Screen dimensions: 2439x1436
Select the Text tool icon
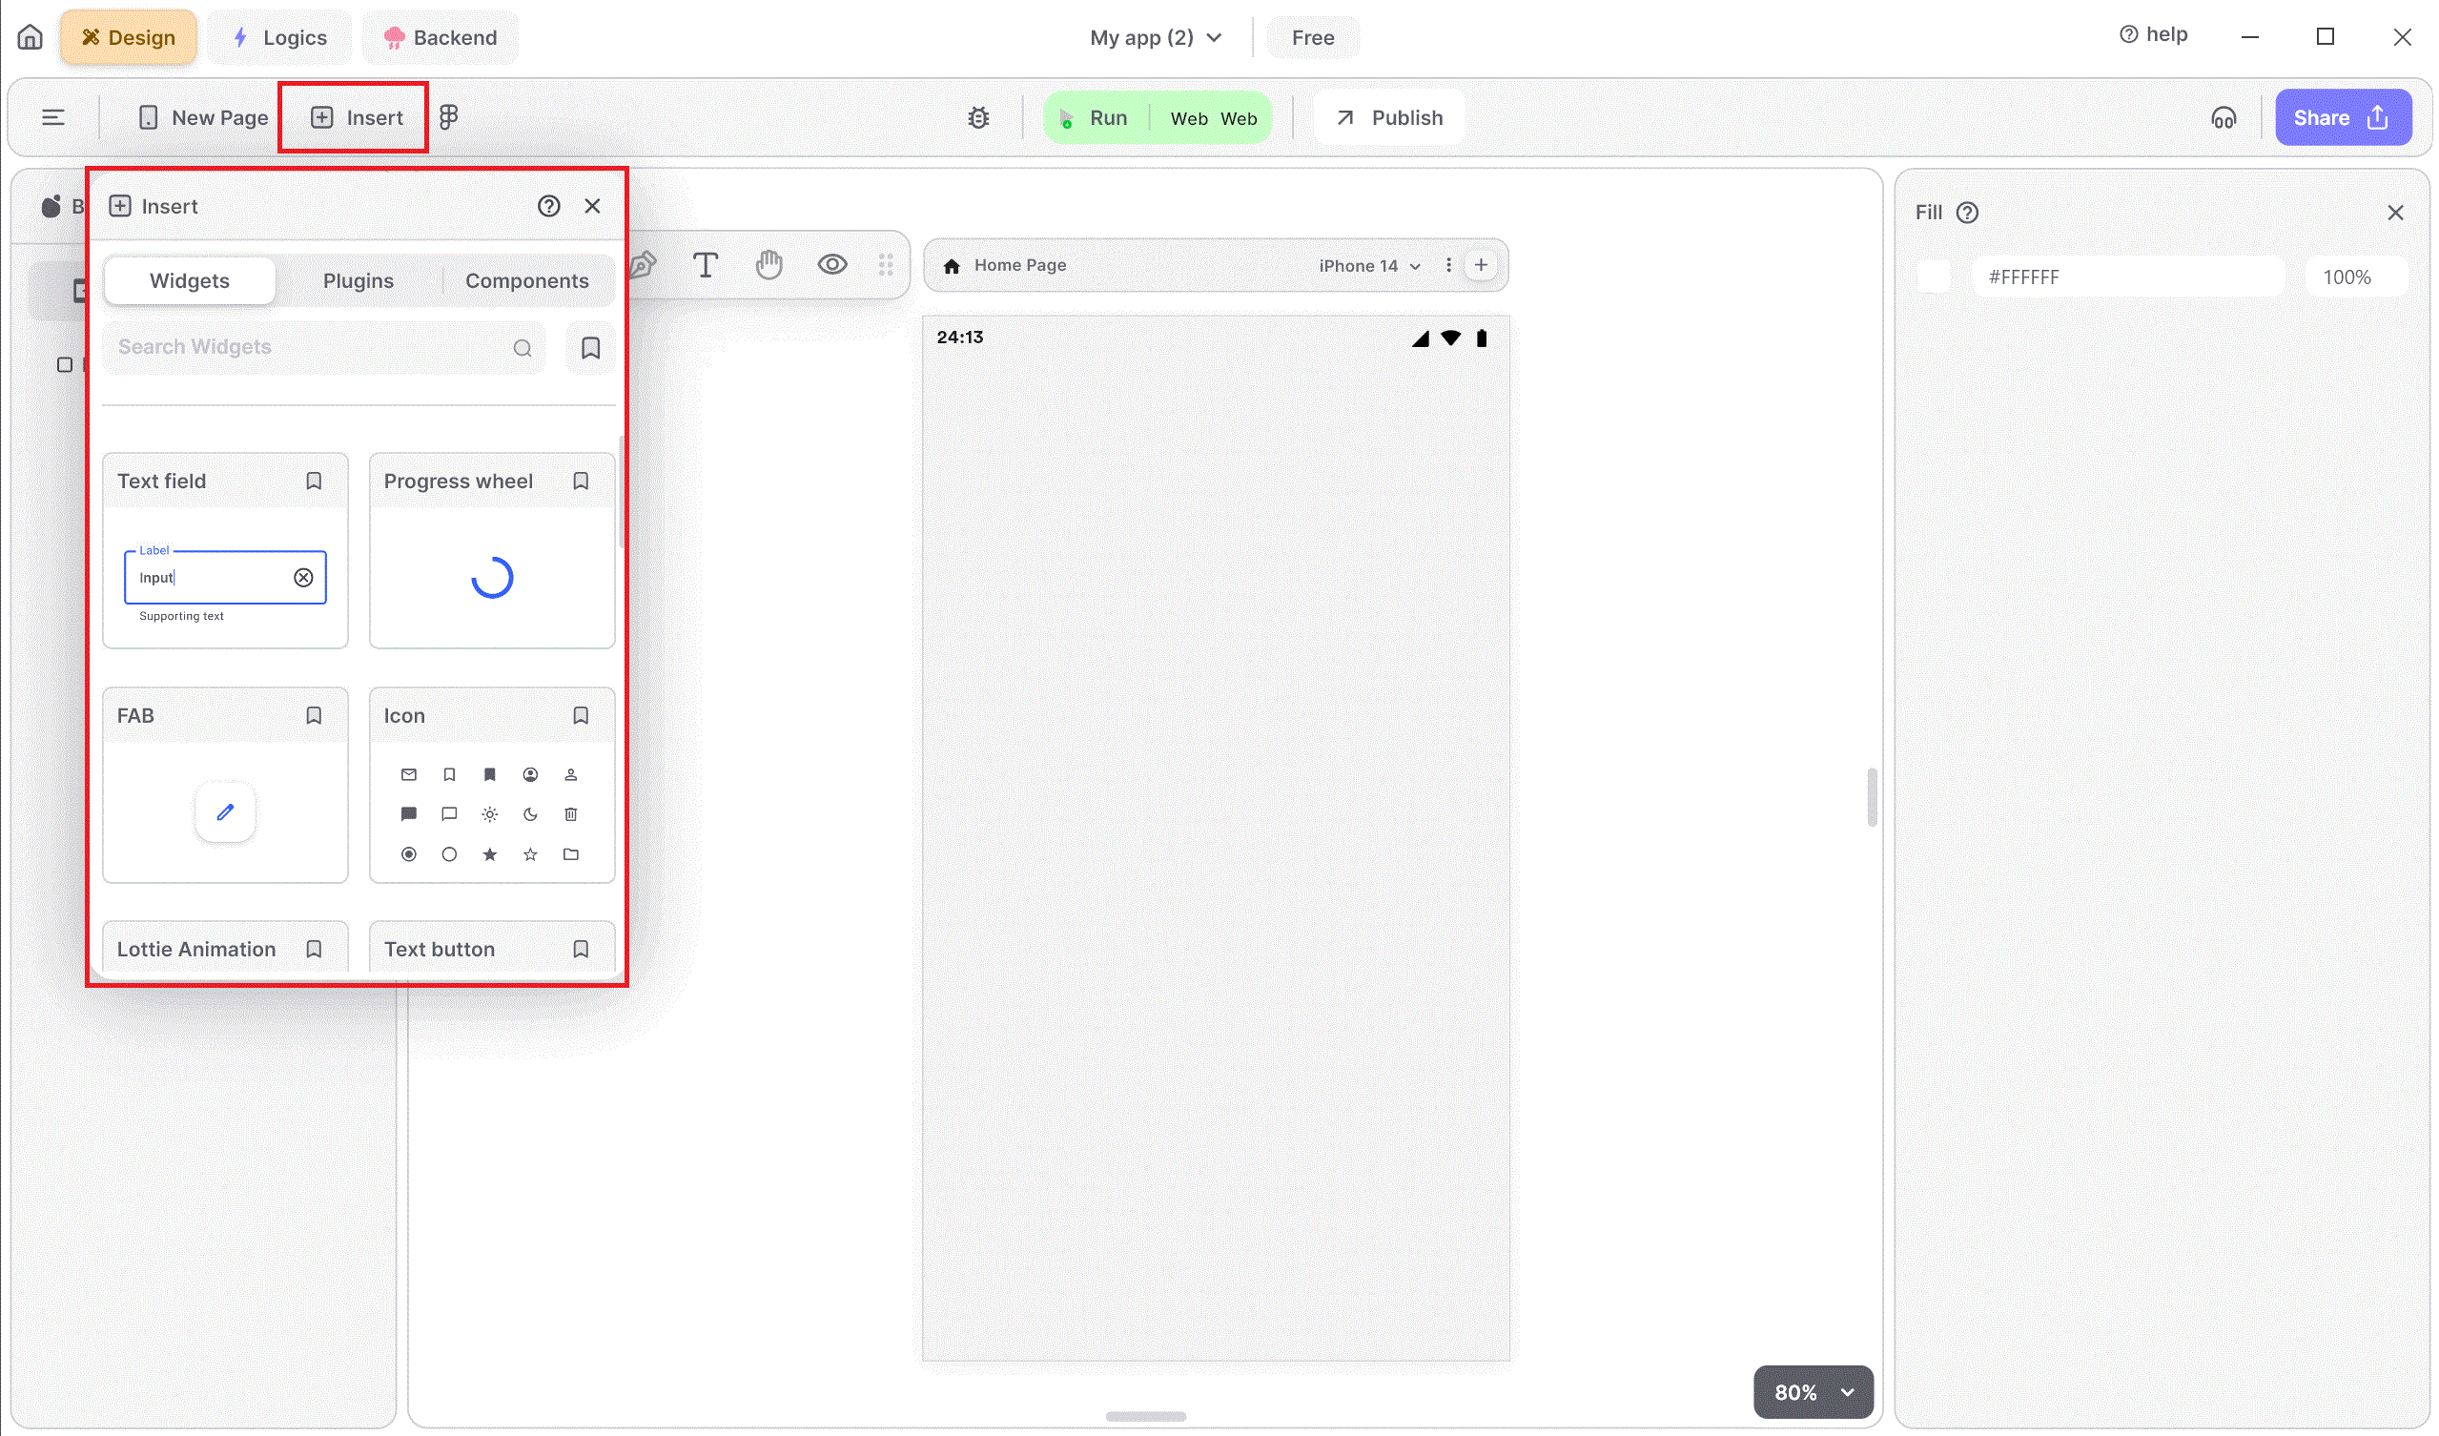pyautogui.click(x=706, y=264)
